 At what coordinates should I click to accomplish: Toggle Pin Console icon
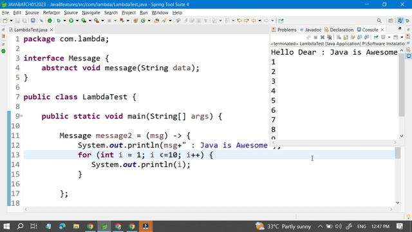[x=376, y=37]
